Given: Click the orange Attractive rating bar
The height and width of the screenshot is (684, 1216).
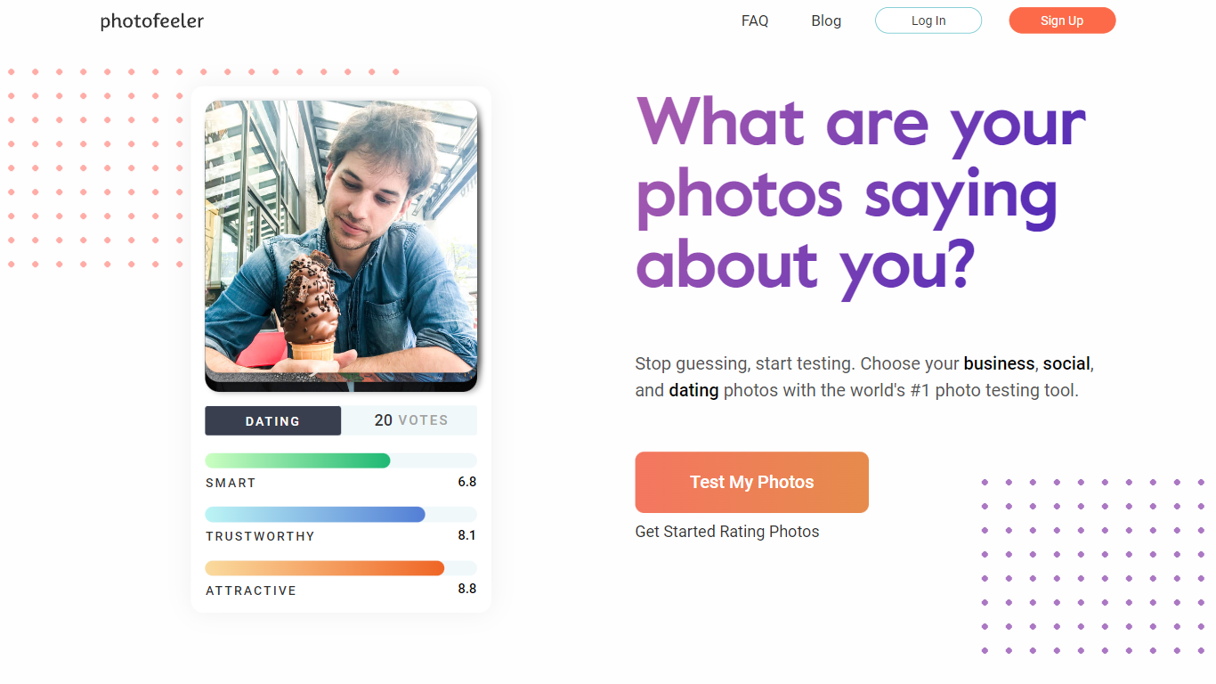Looking at the screenshot, I should (x=324, y=568).
